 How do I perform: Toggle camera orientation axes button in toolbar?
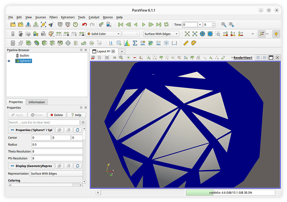(262, 34)
